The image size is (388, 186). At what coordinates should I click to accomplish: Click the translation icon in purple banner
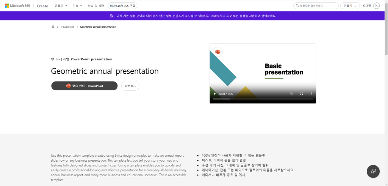tap(112, 16)
